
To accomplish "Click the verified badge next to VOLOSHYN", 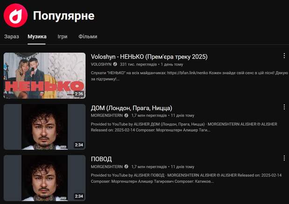I will 115,64.
